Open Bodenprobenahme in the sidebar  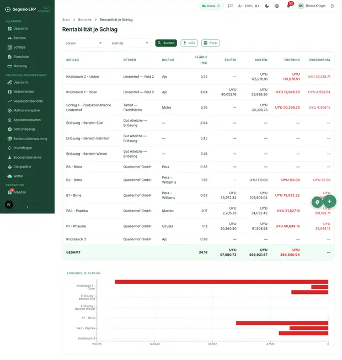point(27,158)
